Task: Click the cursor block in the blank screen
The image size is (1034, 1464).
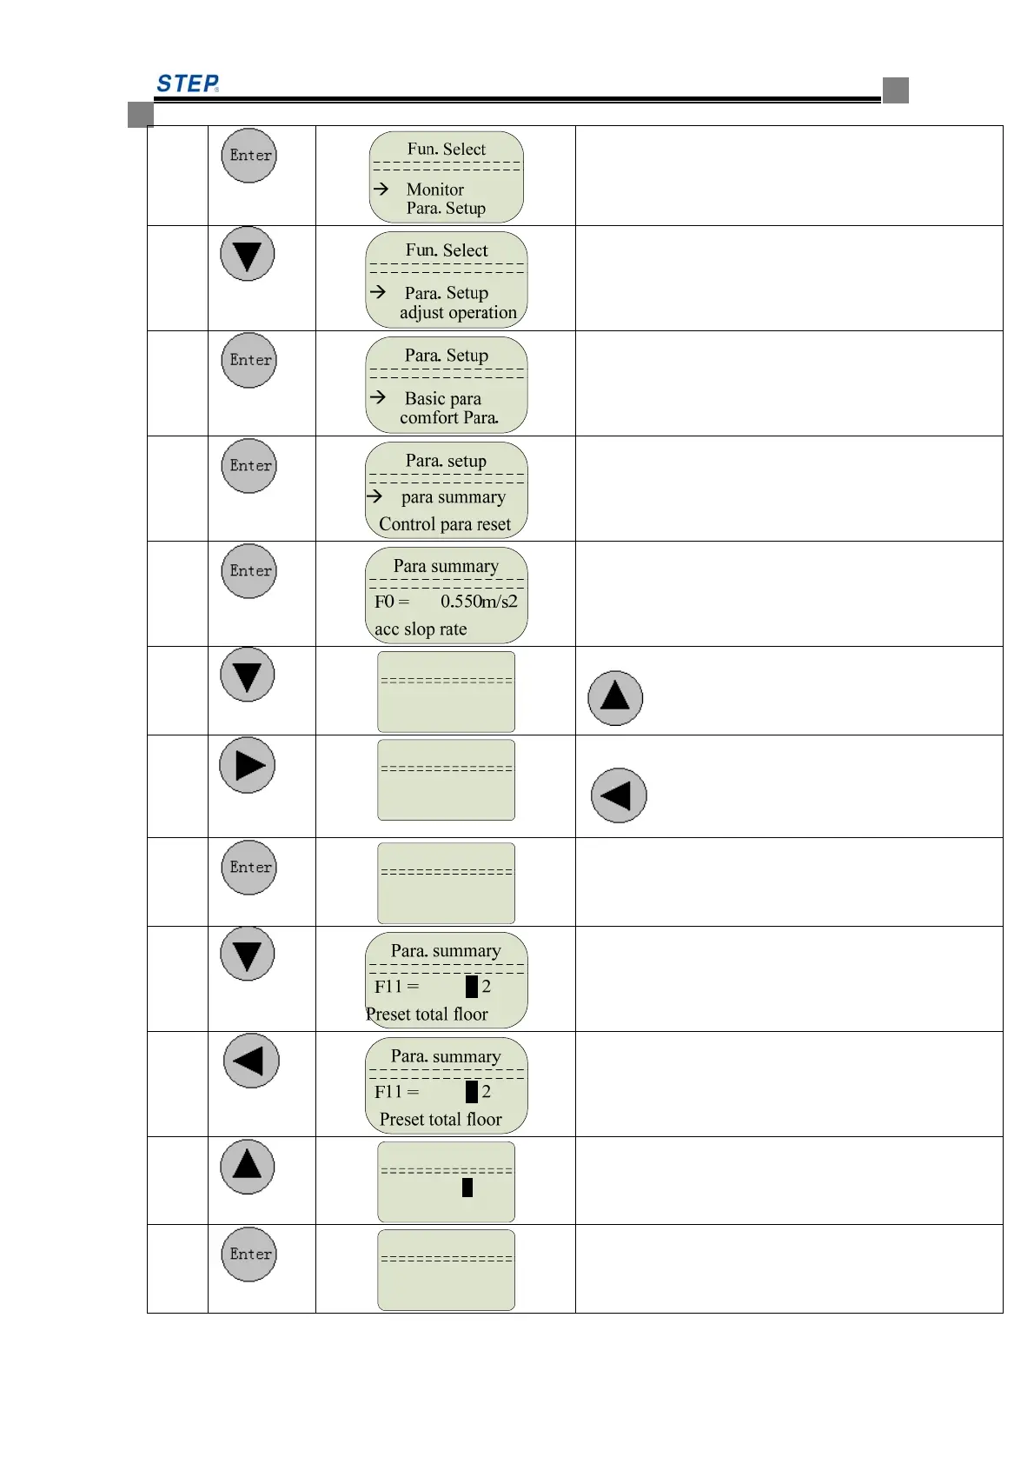Action: click(467, 1188)
